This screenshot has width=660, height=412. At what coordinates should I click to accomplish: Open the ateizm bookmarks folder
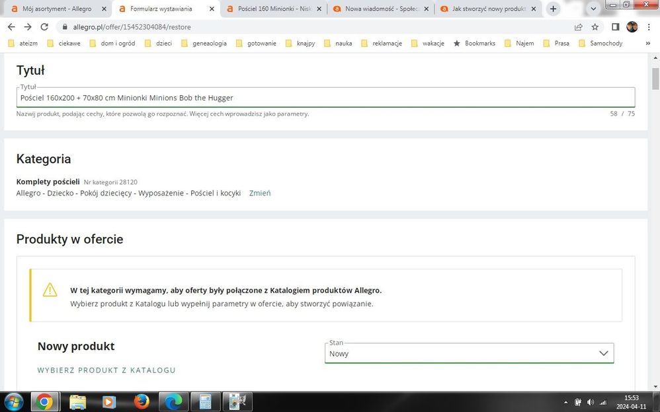point(22,44)
